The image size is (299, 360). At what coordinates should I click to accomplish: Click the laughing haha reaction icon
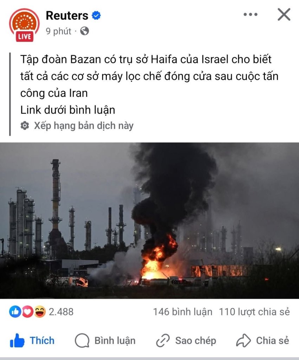(40, 311)
